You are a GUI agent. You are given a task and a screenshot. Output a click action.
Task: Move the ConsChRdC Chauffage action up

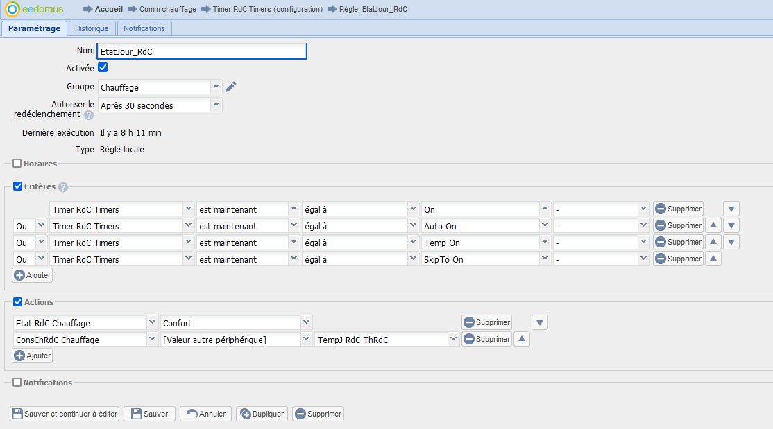coord(522,340)
